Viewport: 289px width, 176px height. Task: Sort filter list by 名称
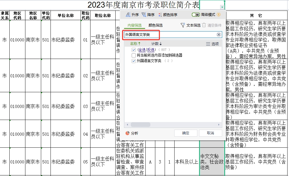tap(135, 44)
